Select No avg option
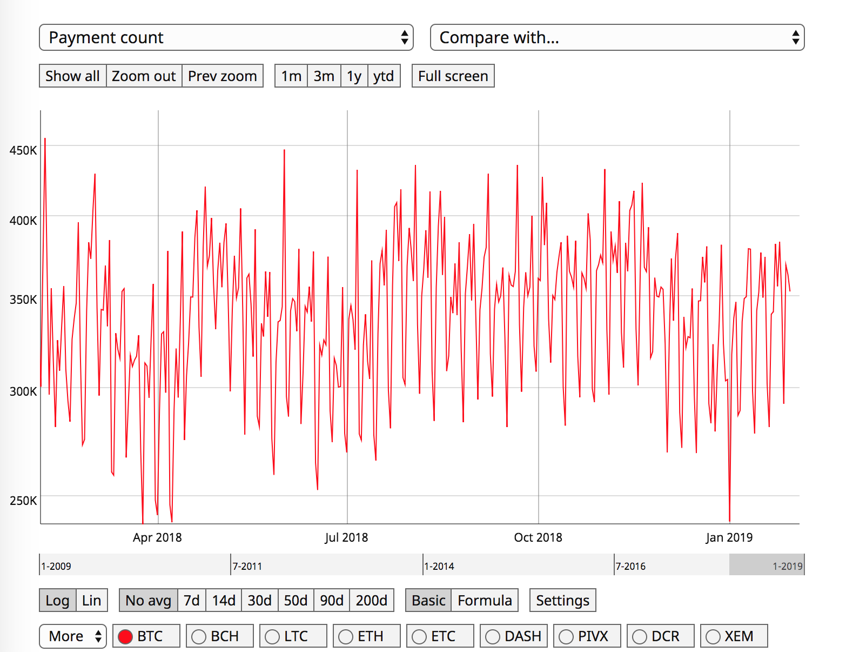The width and height of the screenshot is (846, 652). tap(148, 600)
